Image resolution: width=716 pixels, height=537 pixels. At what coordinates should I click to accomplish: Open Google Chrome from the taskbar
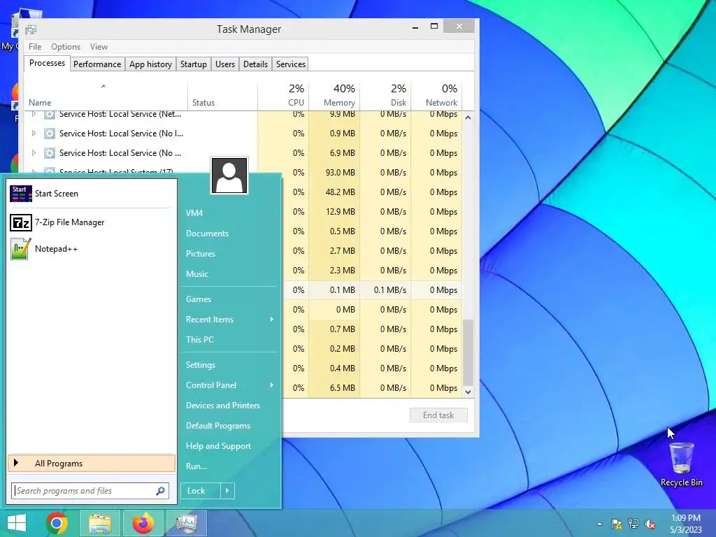[x=57, y=523]
